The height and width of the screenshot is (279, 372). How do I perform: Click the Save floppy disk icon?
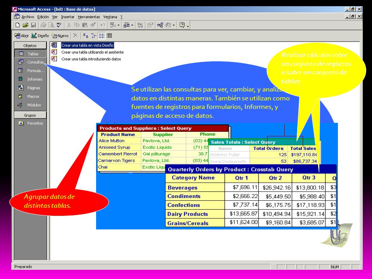click(33, 25)
